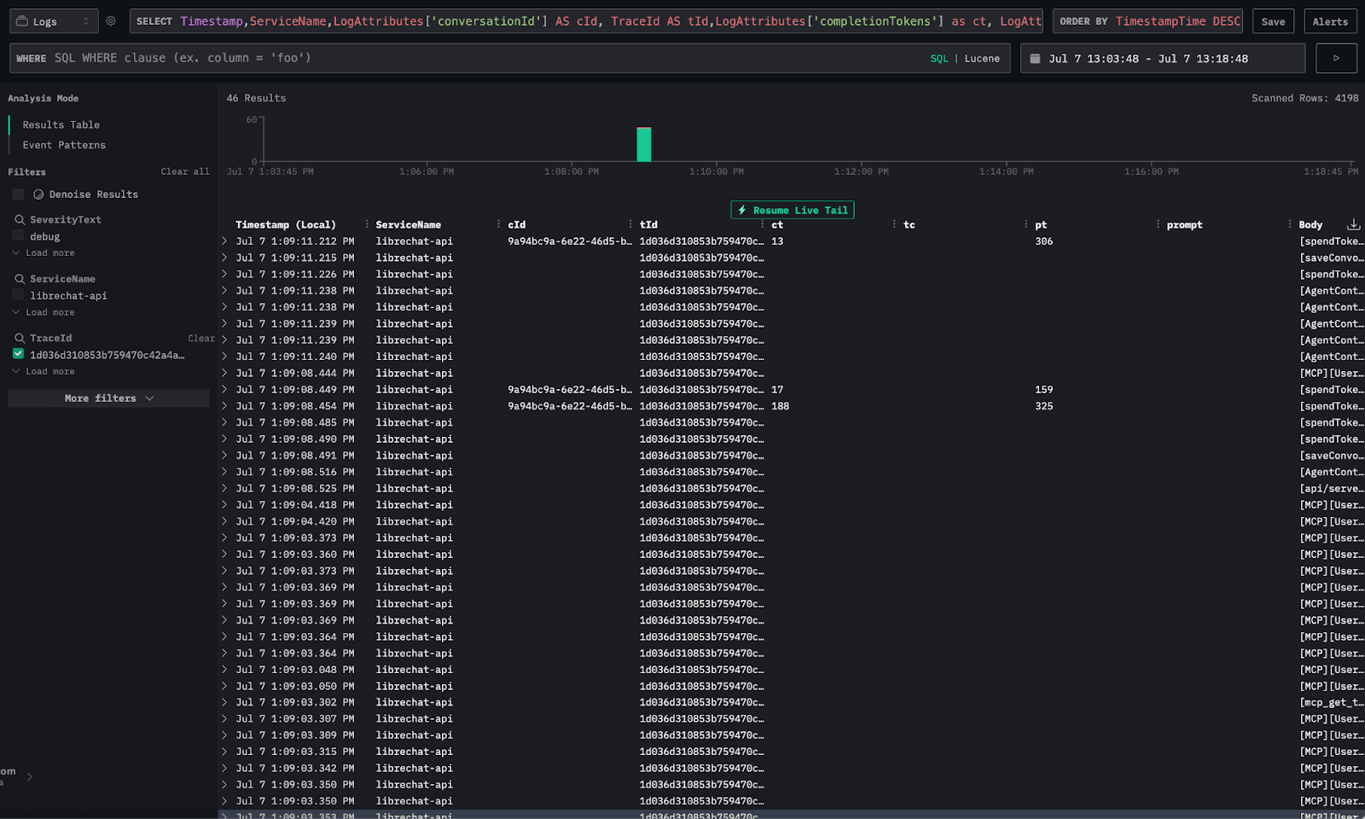Click the run query play button
The height and width of the screenshot is (819, 1365).
click(x=1336, y=58)
